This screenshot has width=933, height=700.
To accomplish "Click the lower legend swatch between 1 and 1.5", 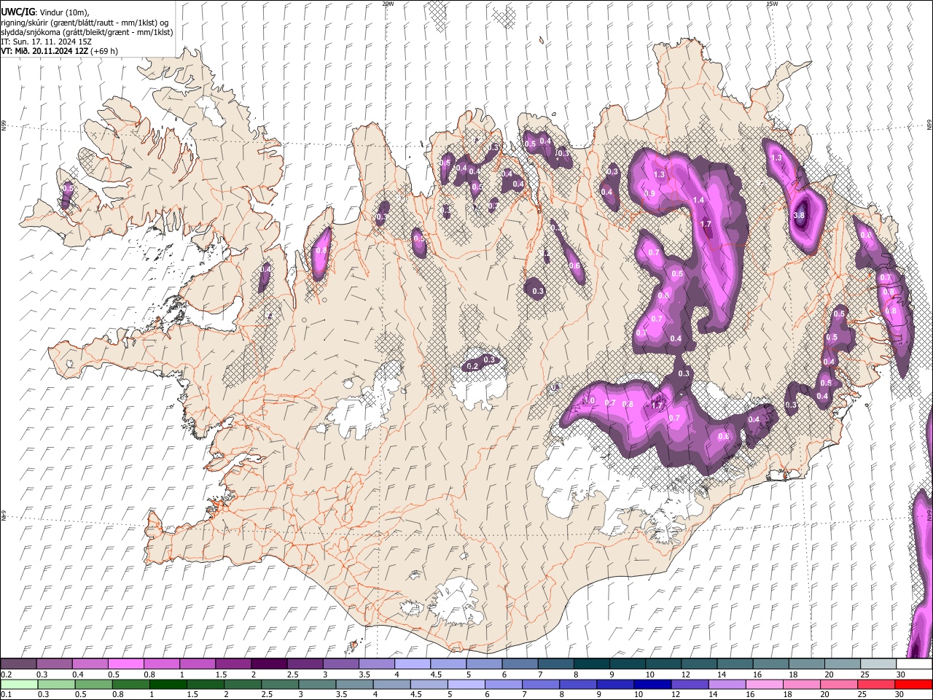I will (x=168, y=684).
